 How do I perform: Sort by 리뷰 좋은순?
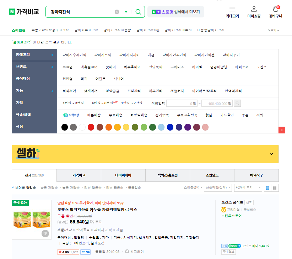point(114,187)
